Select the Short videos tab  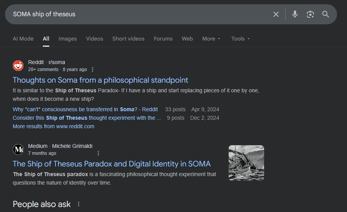(x=128, y=39)
